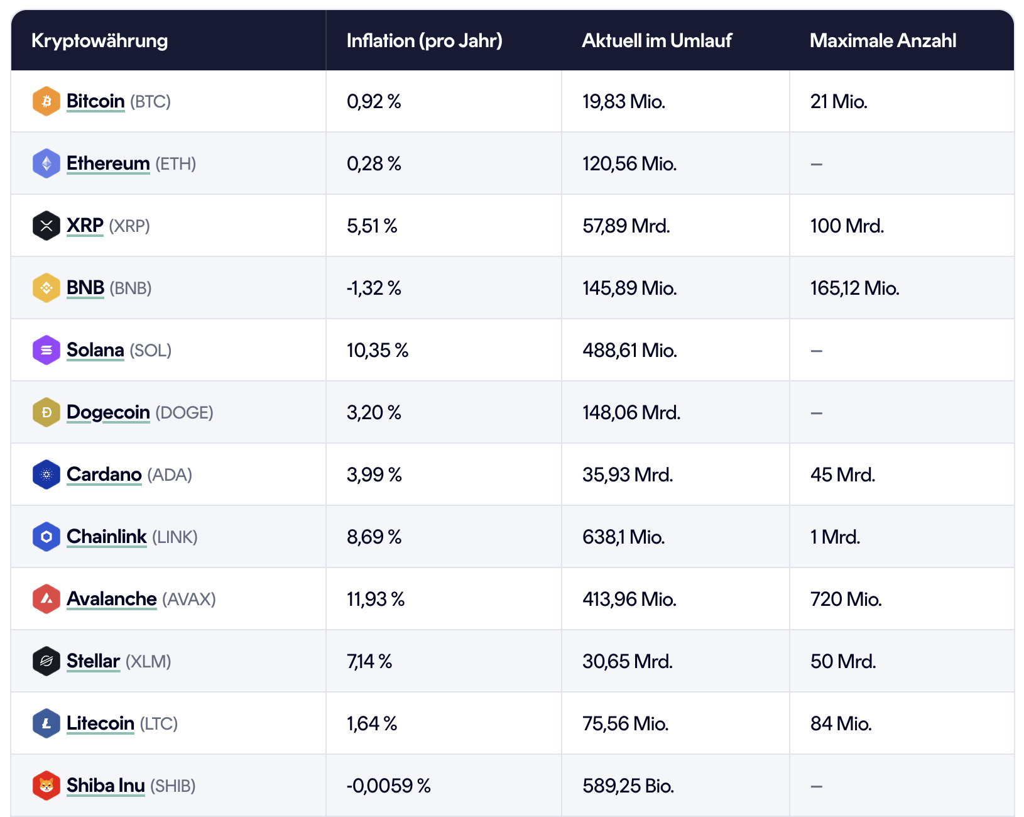Select the BNB inflation value -1,32 %

(x=374, y=288)
